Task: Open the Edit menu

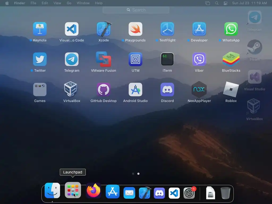Action: click(45, 3)
